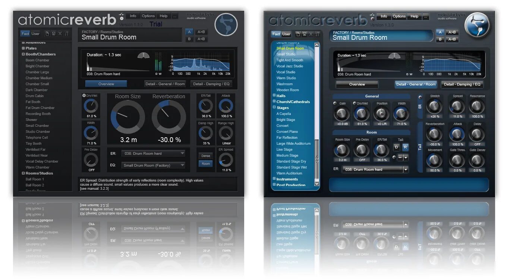Toggle the ER section LED

pos(420,97)
